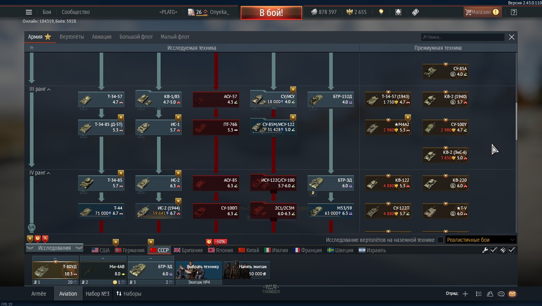Select the Armée preset tab
Screen dimensions: 542x306
tap(39, 294)
